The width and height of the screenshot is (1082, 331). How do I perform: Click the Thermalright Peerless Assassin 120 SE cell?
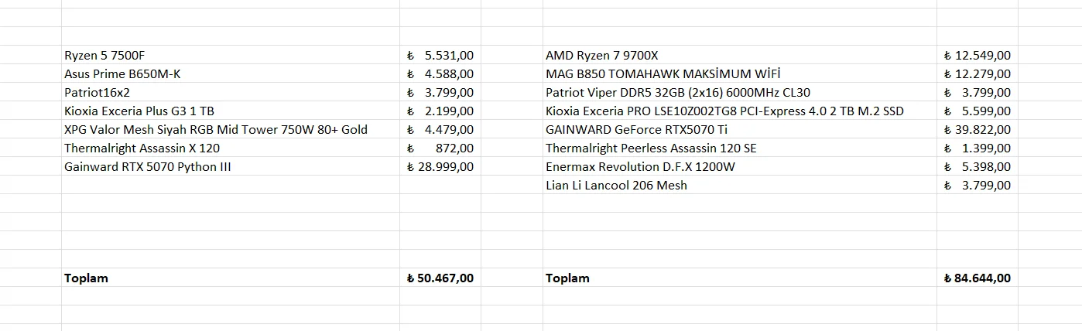tap(740, 148)
